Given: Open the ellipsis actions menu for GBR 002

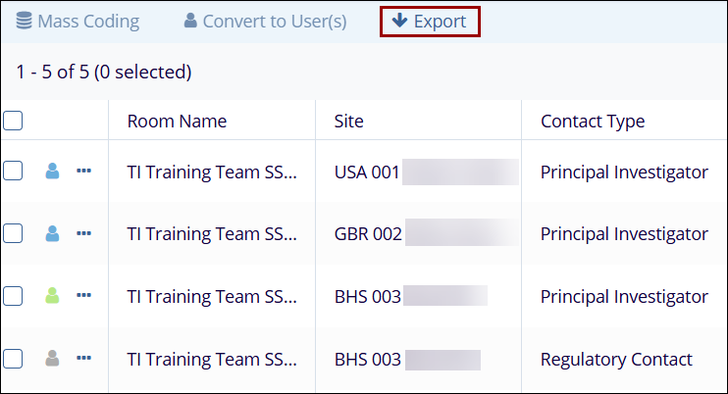Looking at the screenshot, I should click(83, 233).
